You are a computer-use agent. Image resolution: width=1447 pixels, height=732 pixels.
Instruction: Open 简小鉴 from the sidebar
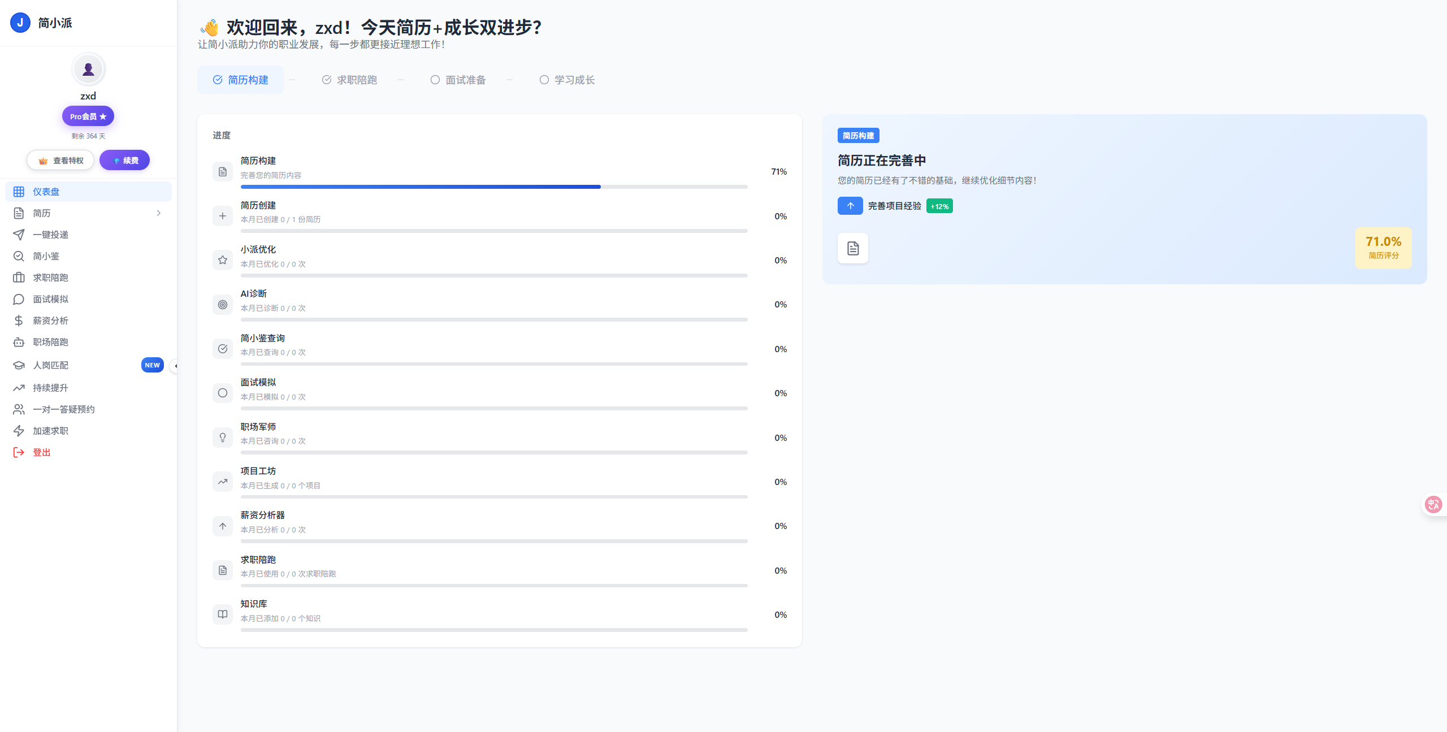19,256
